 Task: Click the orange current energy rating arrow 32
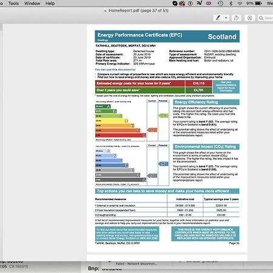tap(152, 130)
